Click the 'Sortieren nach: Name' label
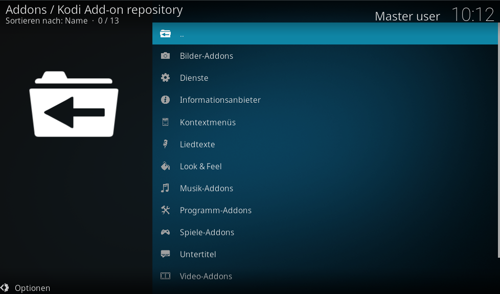 tap(47, 21)
